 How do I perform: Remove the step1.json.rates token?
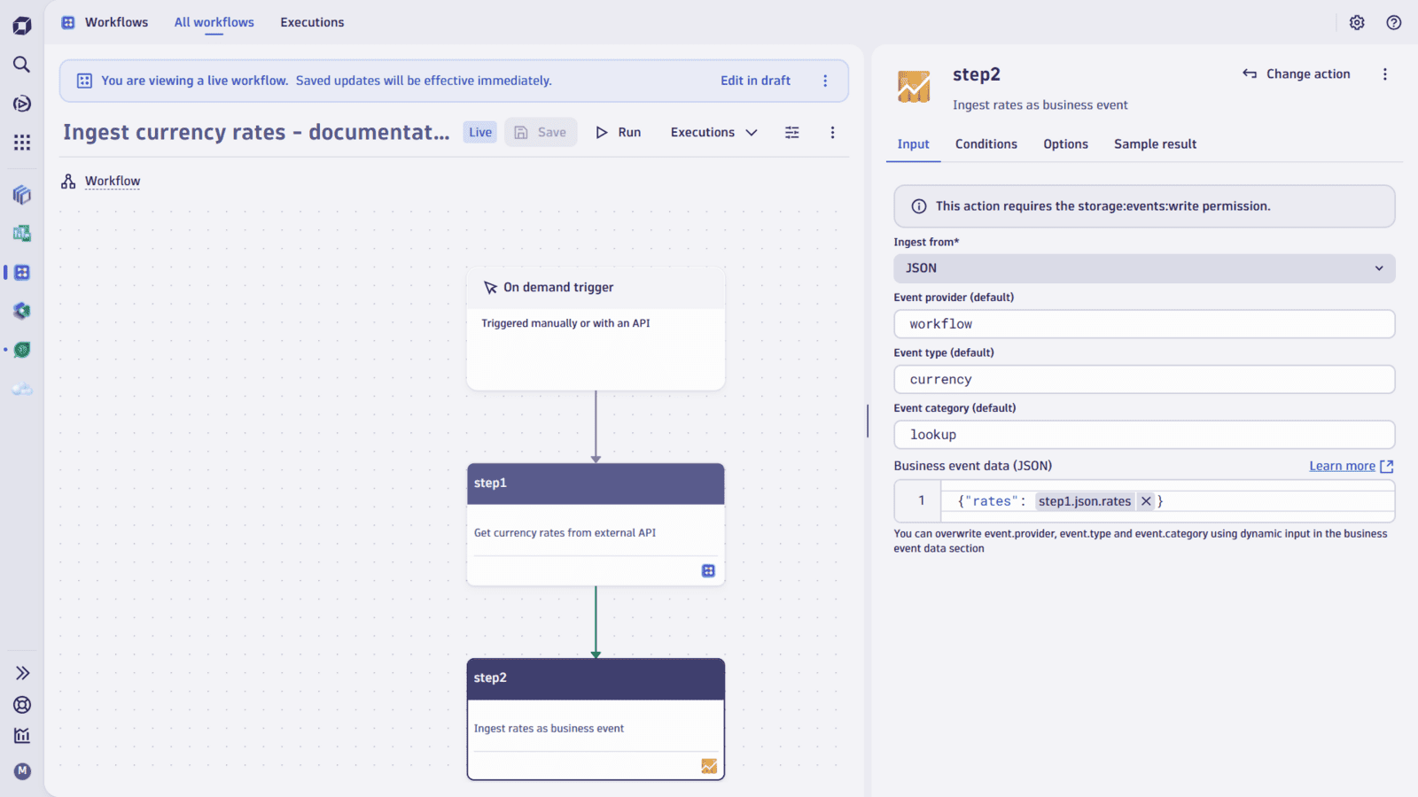1145,500
